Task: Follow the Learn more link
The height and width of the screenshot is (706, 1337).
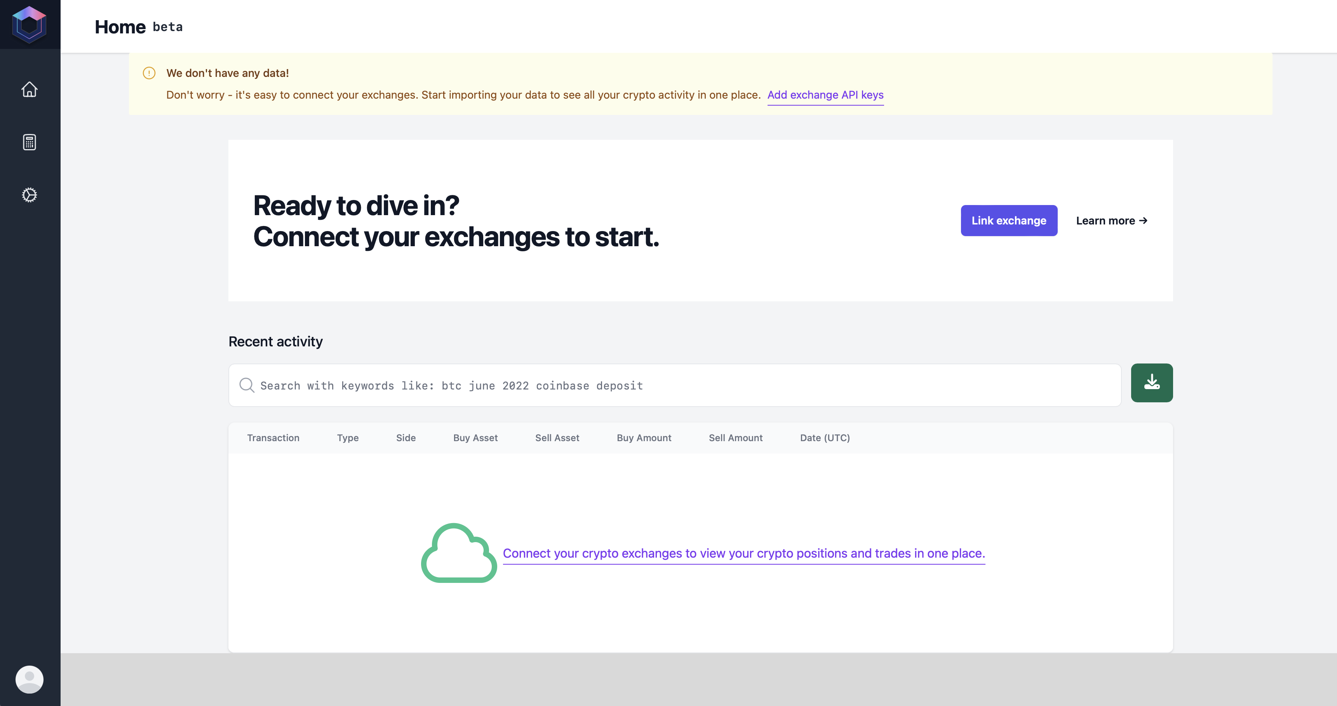Action: 1111,221
